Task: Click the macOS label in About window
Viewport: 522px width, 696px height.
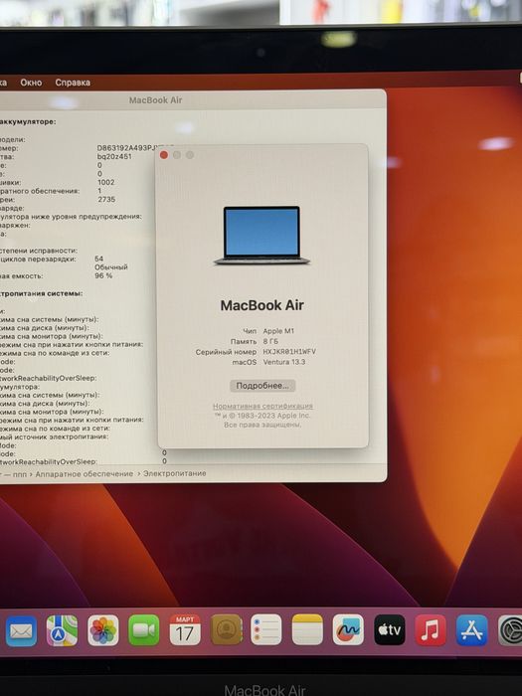Action: click(x=245, y=362)
